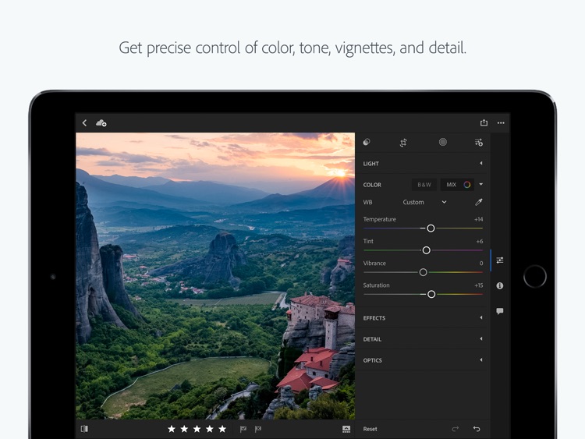This screenshot has height=439, width=585.
Task: Show the filmstrip using bottom icon
Action: 346,430
